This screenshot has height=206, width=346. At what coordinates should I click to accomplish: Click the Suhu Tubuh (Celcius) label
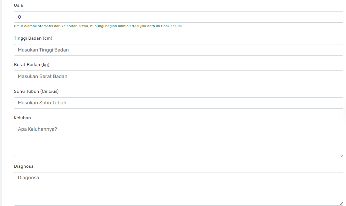(36, 91)
